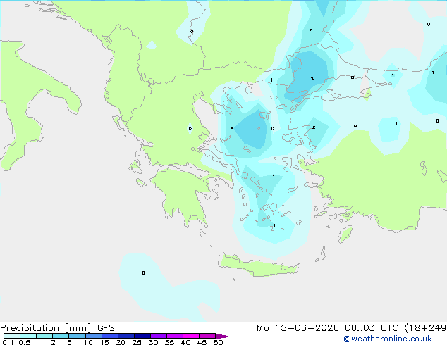Image resolution: width=447 pixels, height=345 pixels.
Task: Select the legend swatch between 25 and 30
Action: pos(142,336)
